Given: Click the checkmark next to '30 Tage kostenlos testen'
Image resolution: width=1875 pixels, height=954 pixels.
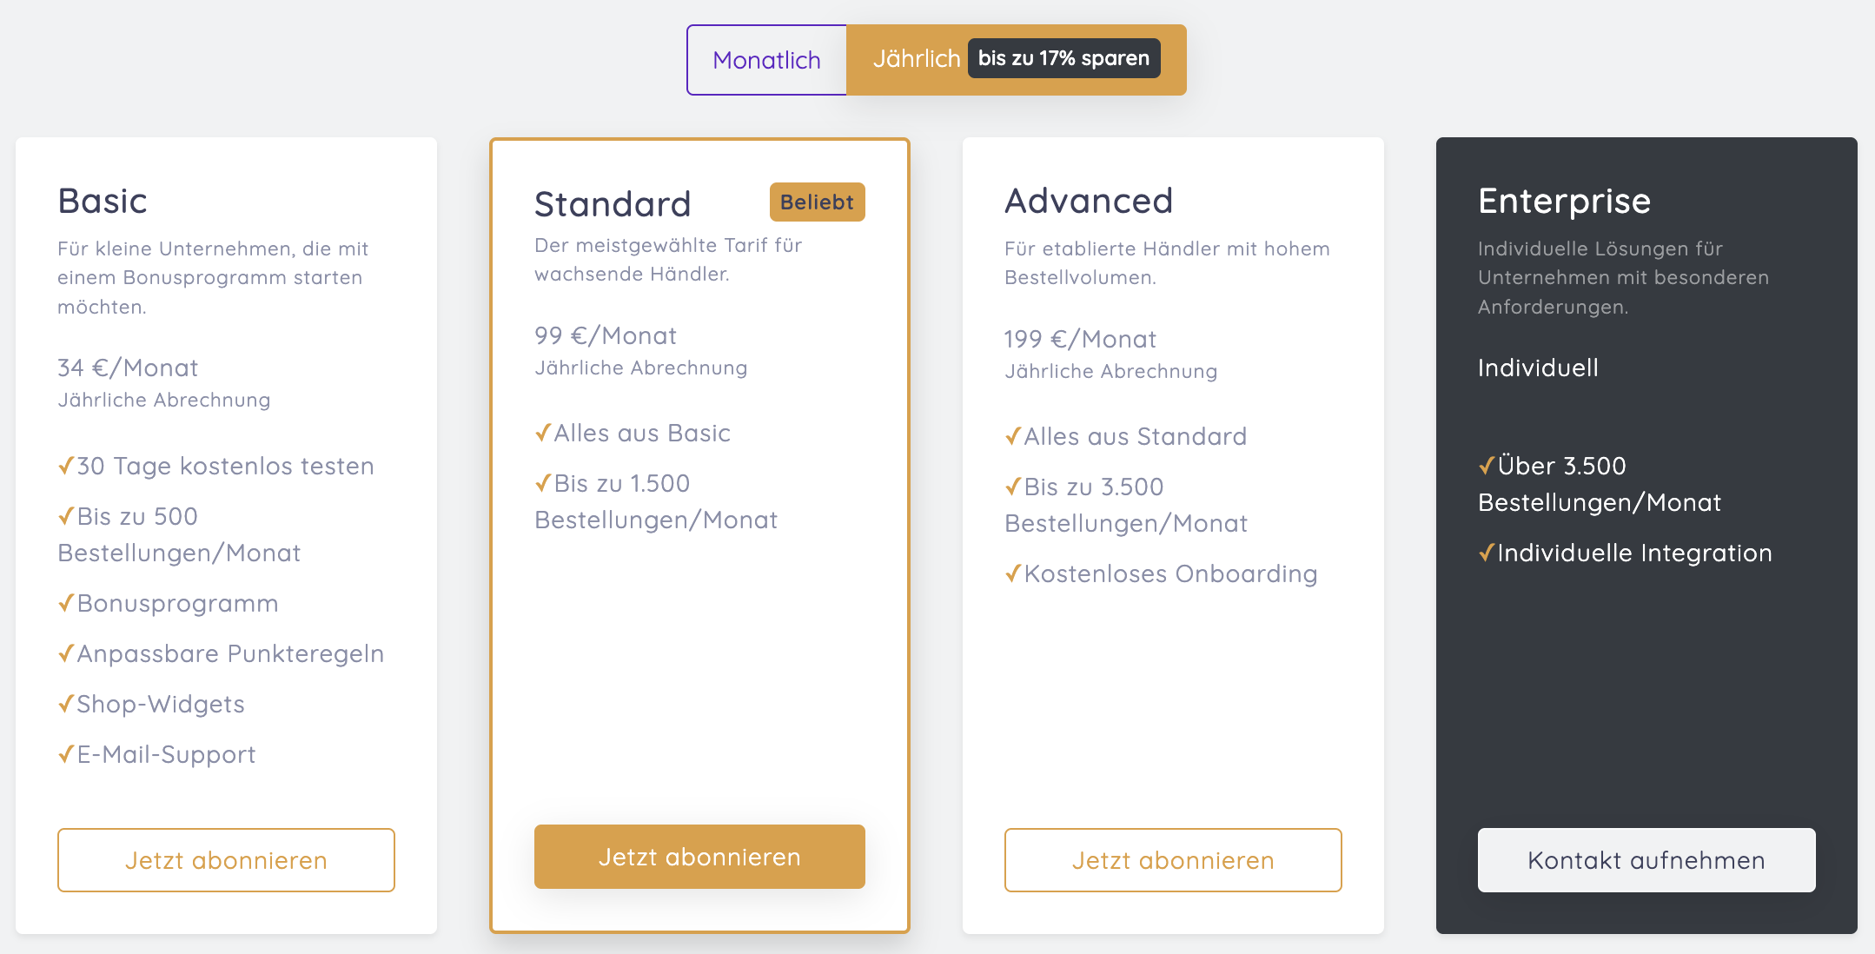Looking at the screenshot, I should (x=66, y=467).
